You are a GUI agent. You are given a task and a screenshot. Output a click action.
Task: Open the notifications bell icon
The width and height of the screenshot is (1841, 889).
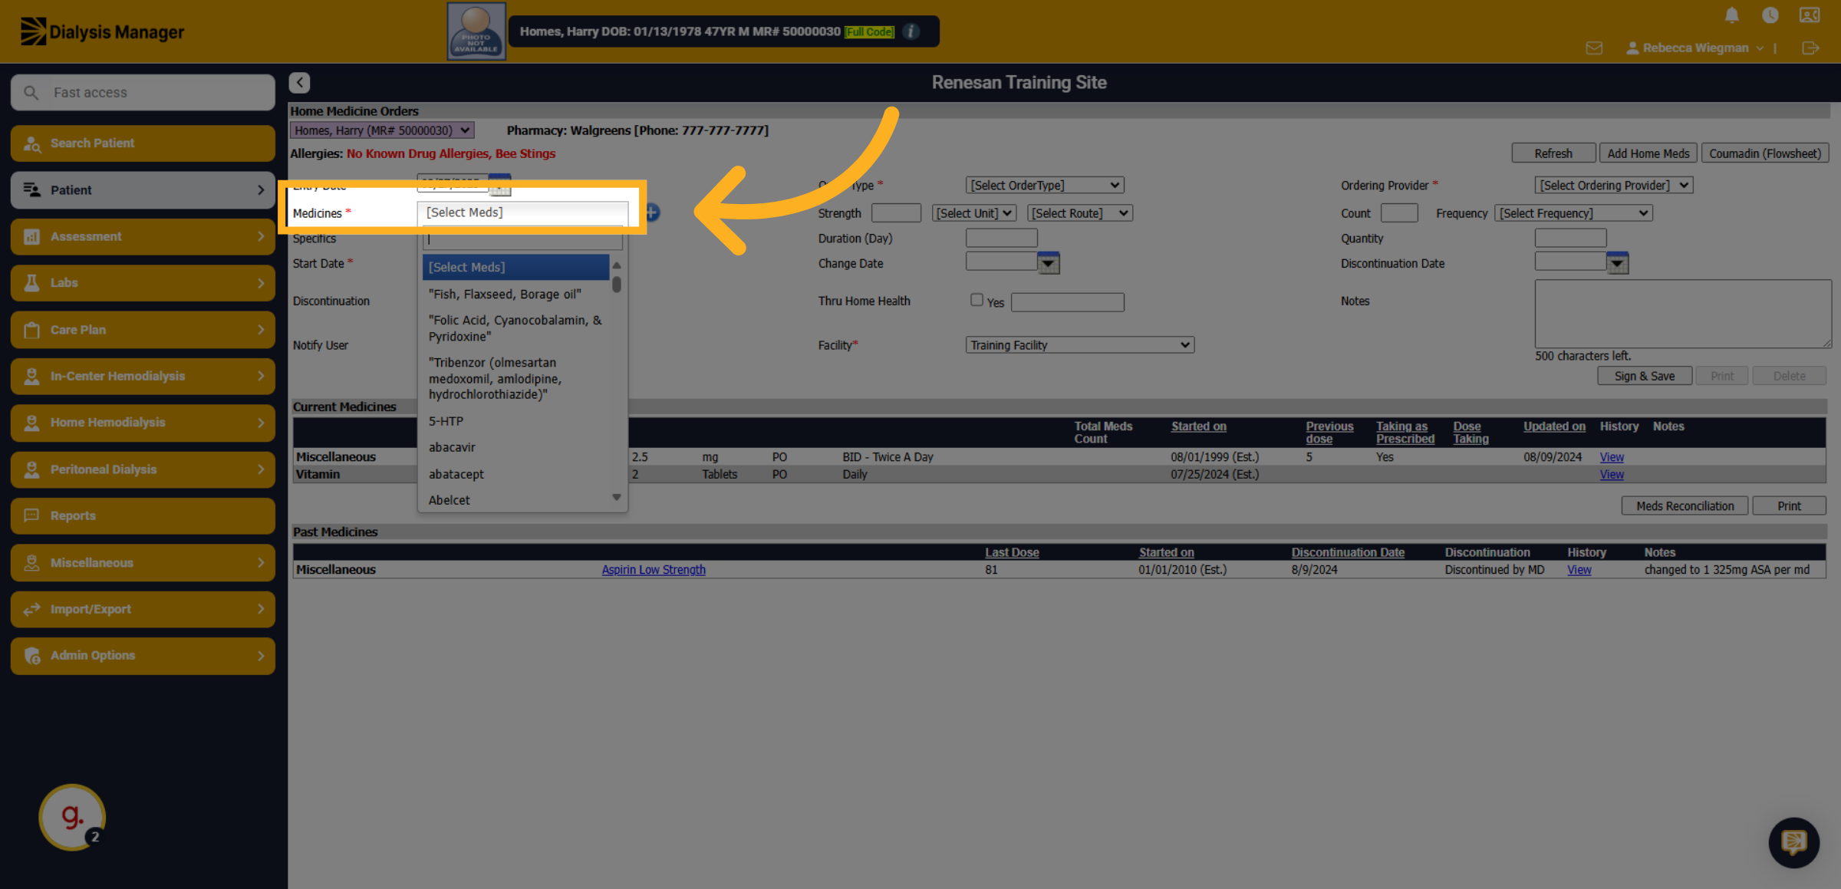(x=1731, y=15)
